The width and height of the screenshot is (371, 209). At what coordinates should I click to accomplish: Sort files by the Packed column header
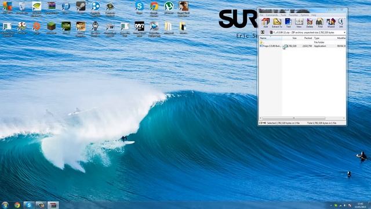point(305,38)
